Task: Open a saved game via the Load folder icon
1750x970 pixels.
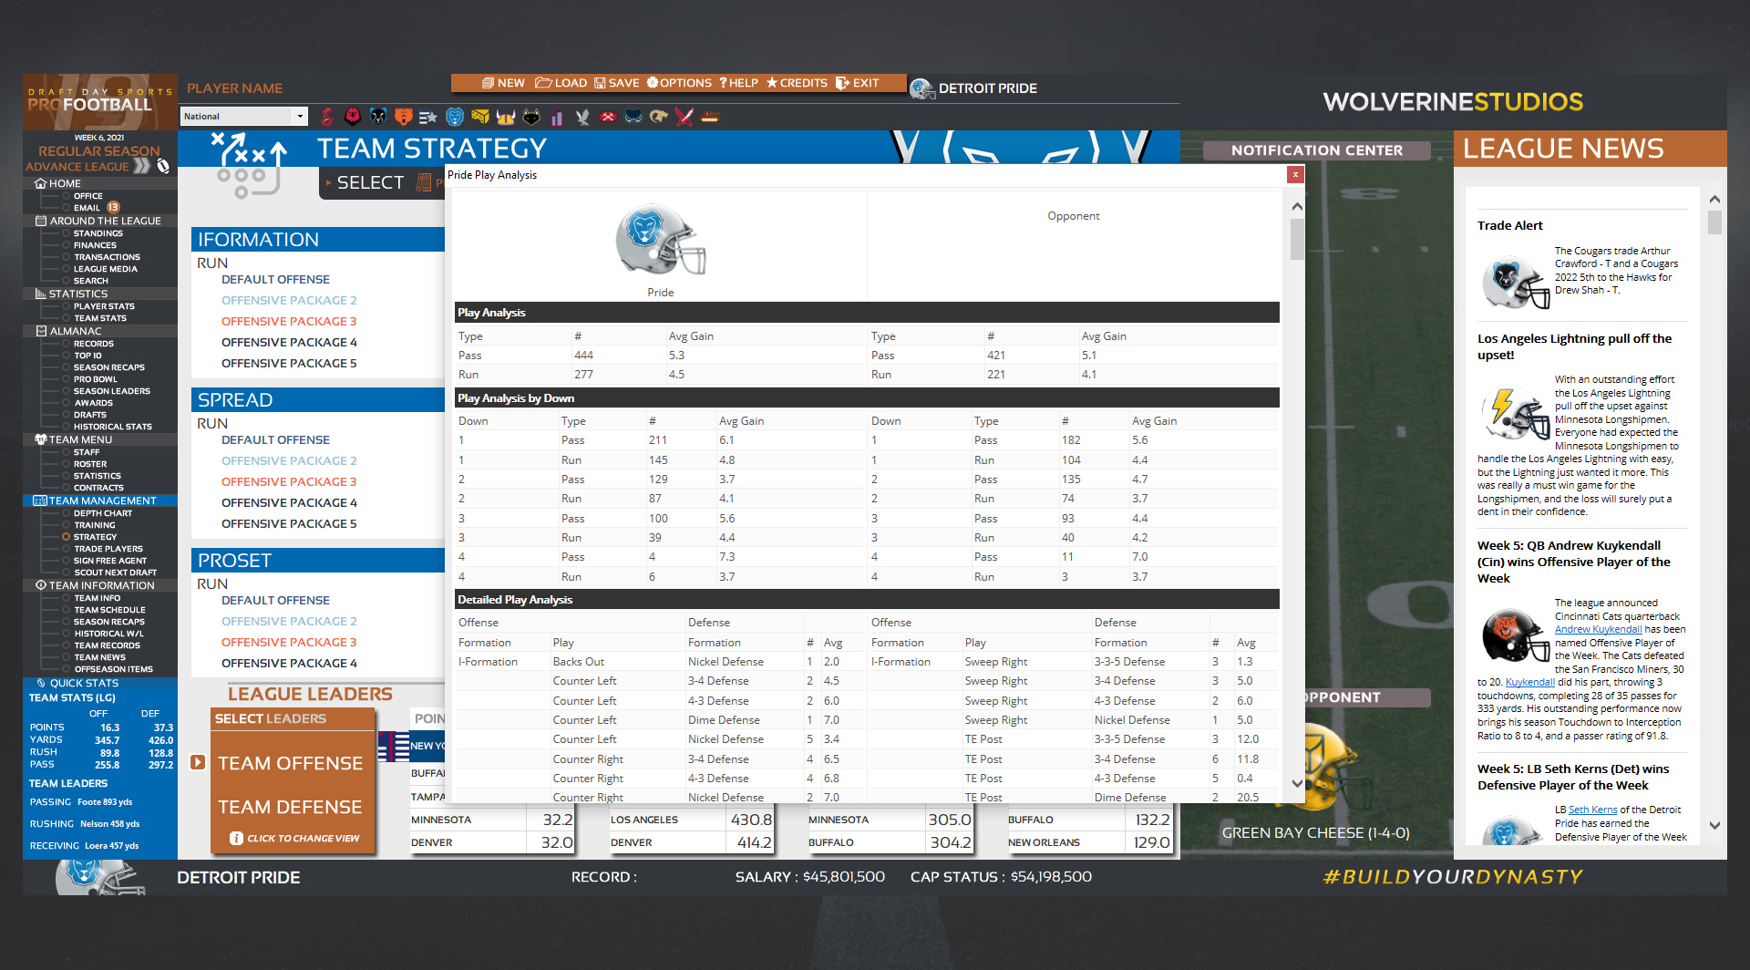Action: pyautogui.click(x=561, y=83)
